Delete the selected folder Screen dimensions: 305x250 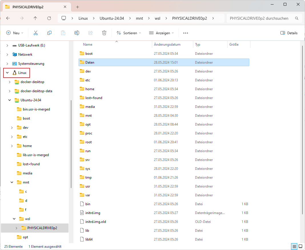click(104, 33)
